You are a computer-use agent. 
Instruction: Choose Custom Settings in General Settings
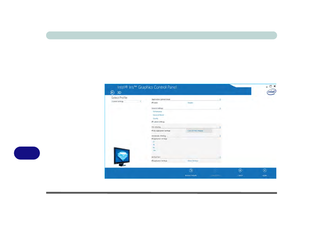(x=158, y=122)
